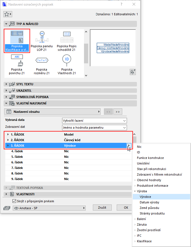The height and width of the screenshot is (247, 191).
Task: Toggle Skrýt s připojeným prvkem checkbox
Action: [14, 201]
